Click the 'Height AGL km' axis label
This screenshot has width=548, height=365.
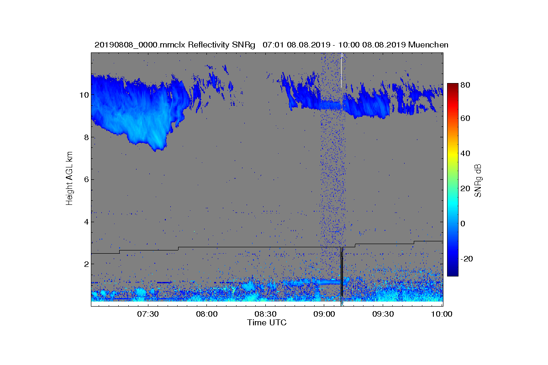[x=69, y=179]
